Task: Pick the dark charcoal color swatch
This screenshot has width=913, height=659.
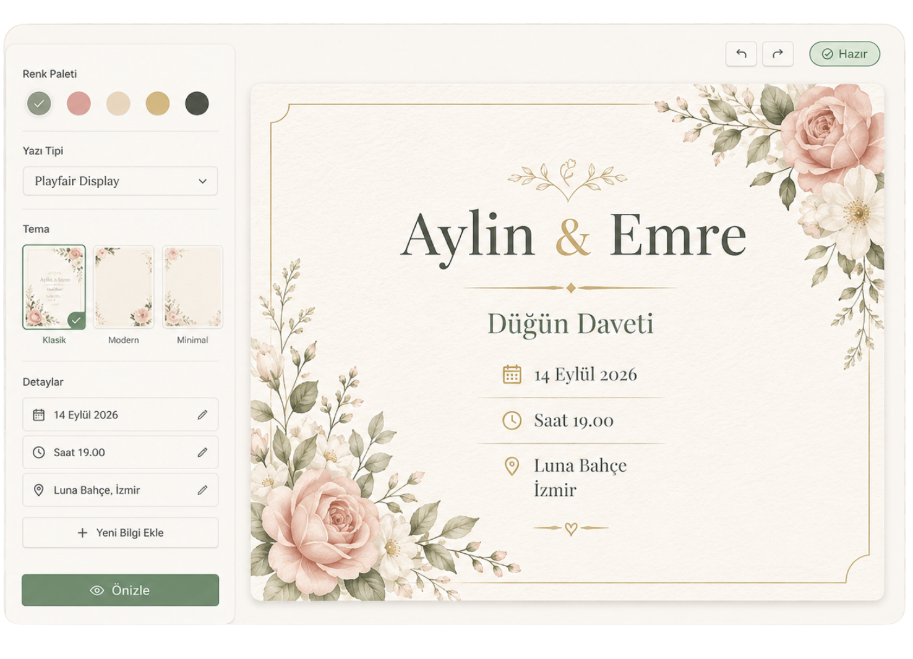Action: tap(197, 103)
